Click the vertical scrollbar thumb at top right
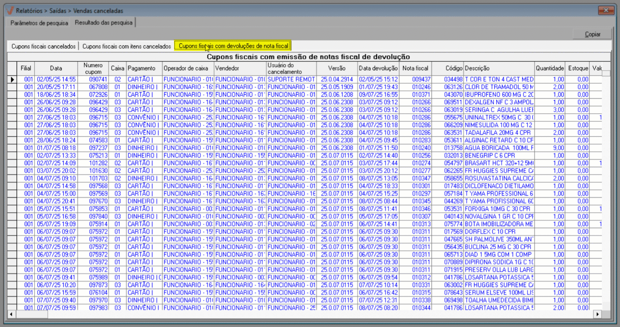The image size is (620, 327). tap(605, 73)
